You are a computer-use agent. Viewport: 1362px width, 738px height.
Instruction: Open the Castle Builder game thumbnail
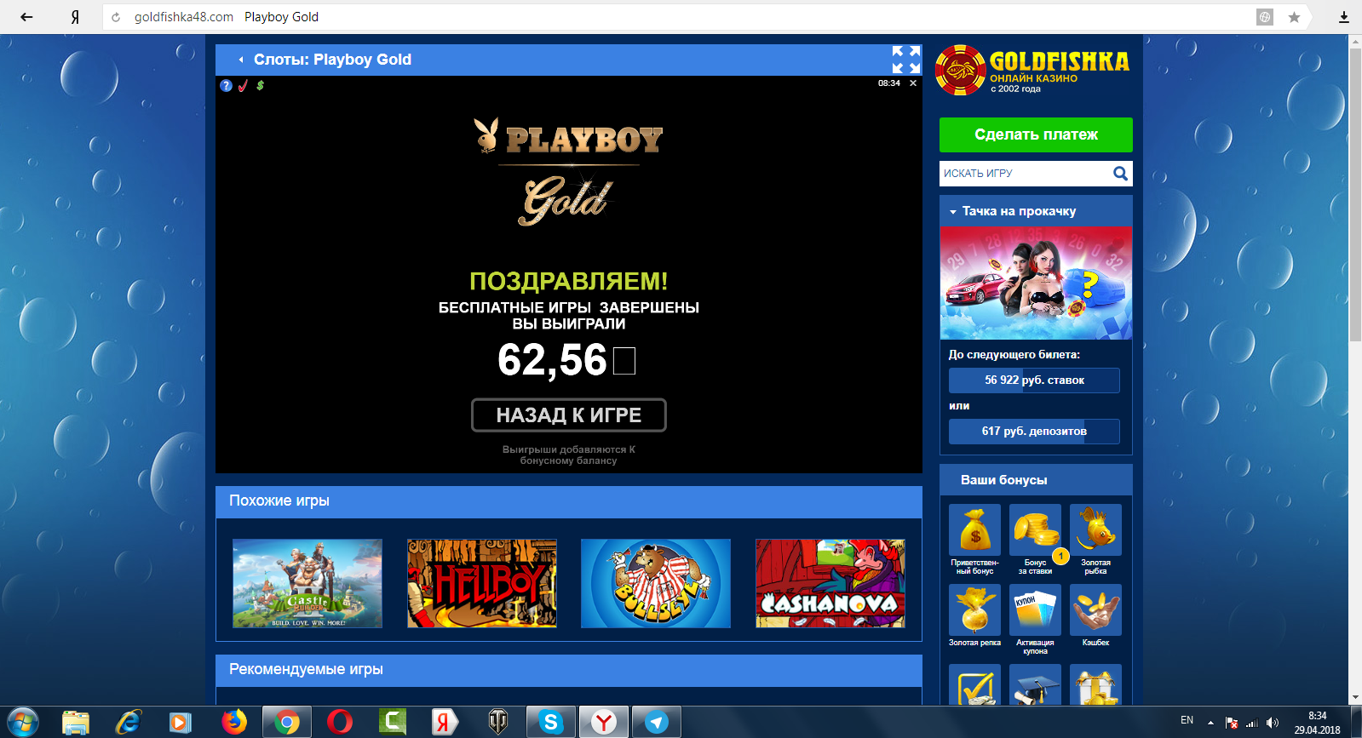click(307, 584)
